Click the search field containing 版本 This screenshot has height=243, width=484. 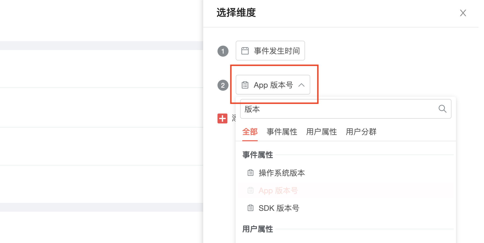[x=346, y=109]
